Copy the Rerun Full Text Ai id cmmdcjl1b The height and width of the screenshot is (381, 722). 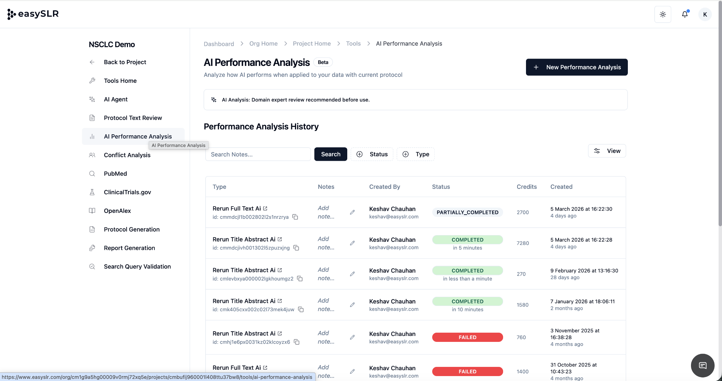(295, 217)
